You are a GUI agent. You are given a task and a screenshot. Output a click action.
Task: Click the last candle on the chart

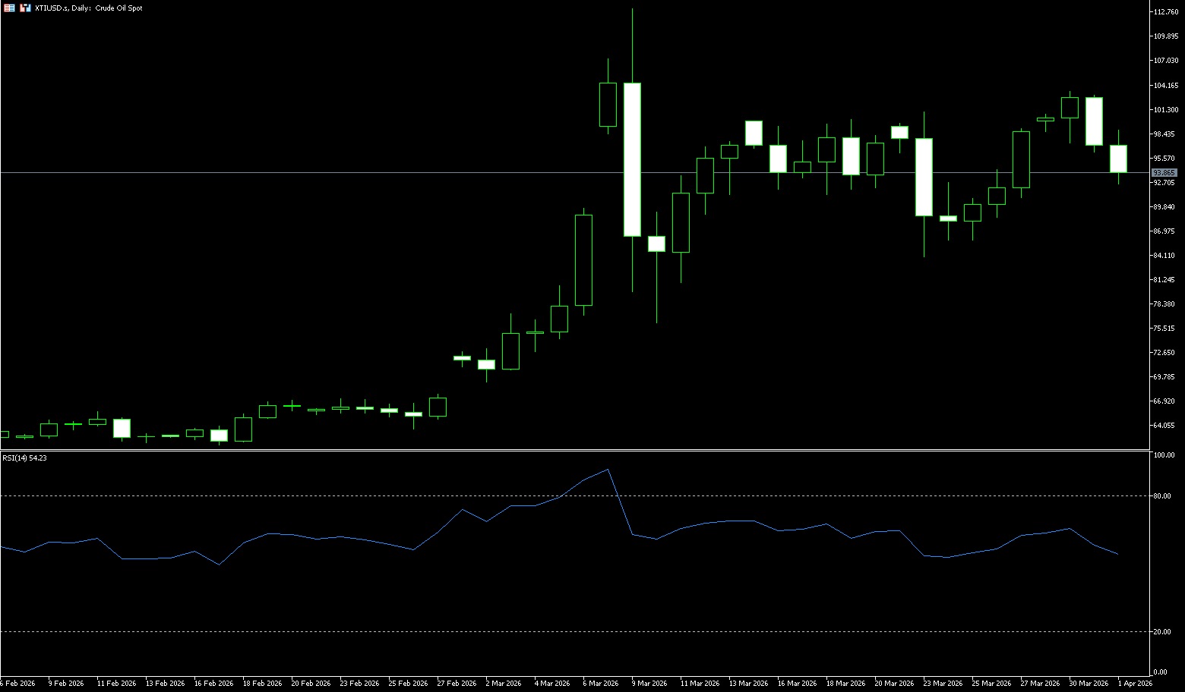[x=1118, y=159]
